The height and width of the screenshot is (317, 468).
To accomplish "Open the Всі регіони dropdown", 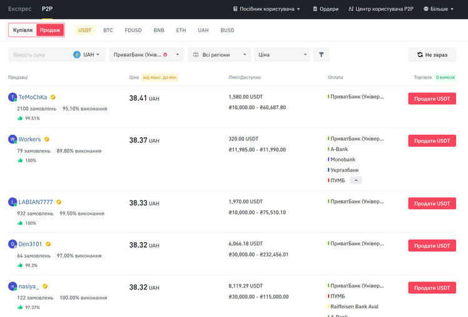I will 220,55.
